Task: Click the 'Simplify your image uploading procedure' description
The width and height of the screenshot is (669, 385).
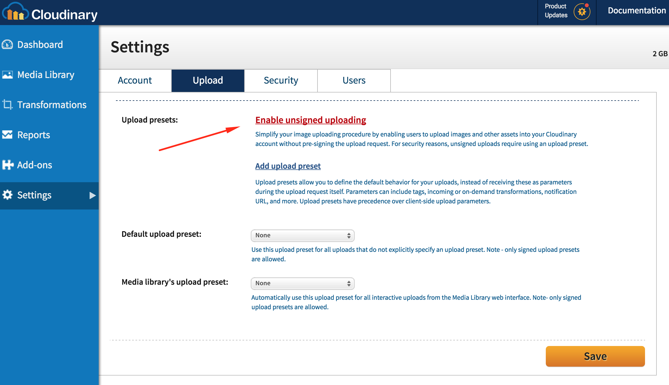Action: 422,139
